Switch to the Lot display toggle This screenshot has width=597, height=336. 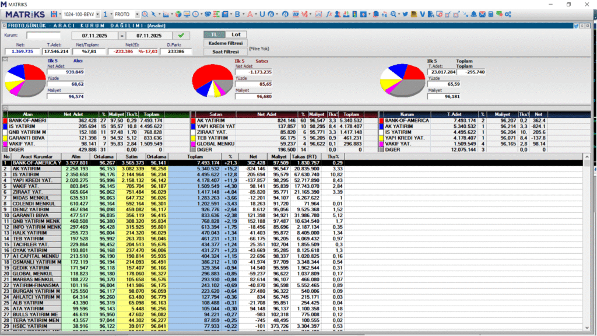(236, 35)
